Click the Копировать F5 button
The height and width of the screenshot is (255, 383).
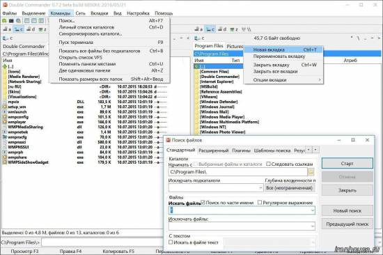118,251
